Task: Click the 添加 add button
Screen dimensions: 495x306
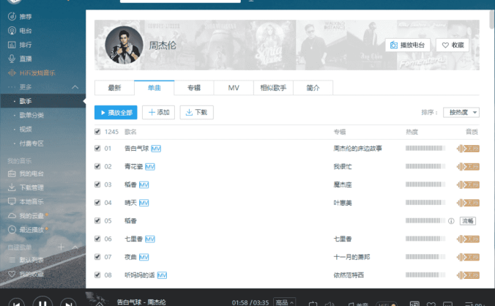Action: [x=158, y=112]
